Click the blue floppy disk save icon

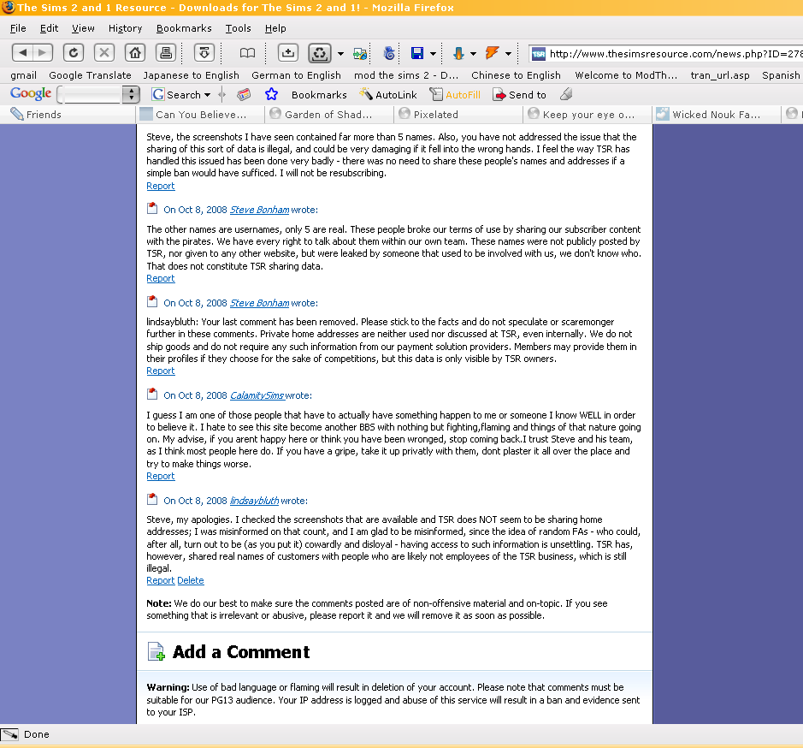point(417,53)
